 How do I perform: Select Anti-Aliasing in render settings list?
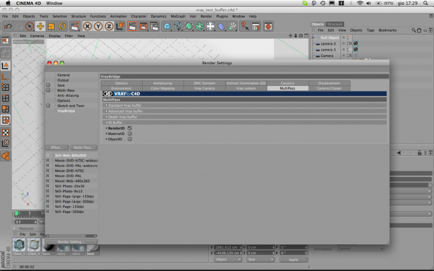click(x=68, y=95)
